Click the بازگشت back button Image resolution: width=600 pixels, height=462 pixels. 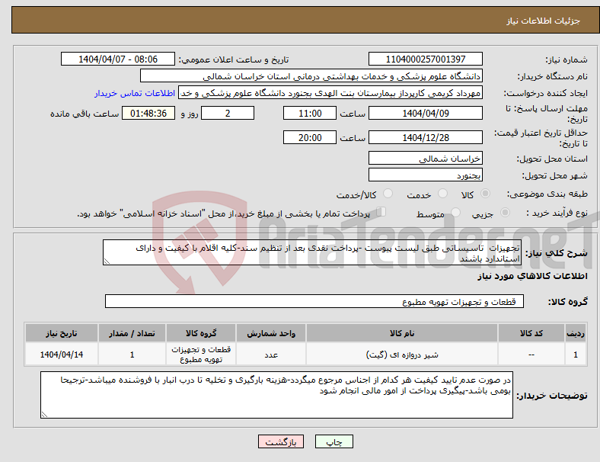point(281,441)
